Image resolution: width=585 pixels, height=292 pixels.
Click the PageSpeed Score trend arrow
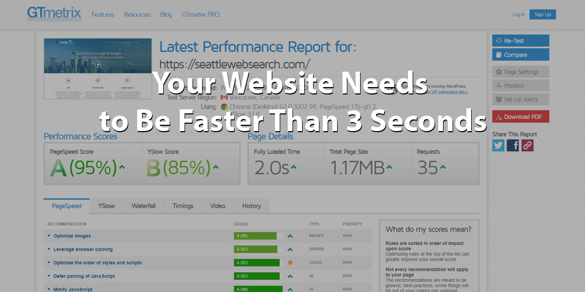tap(122, 167)
